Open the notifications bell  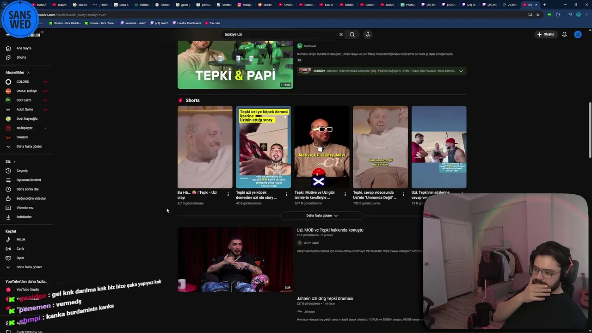pos(564,34)
